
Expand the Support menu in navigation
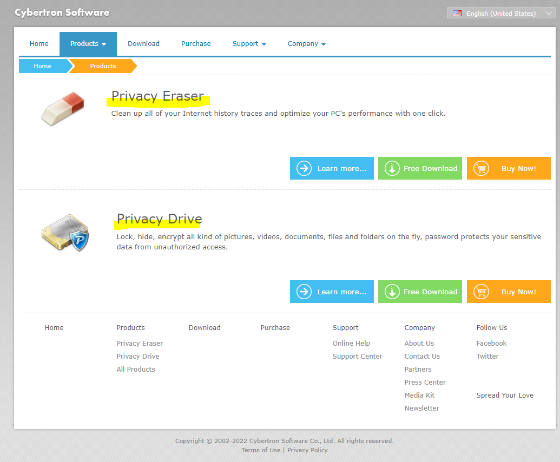(249, 44)
